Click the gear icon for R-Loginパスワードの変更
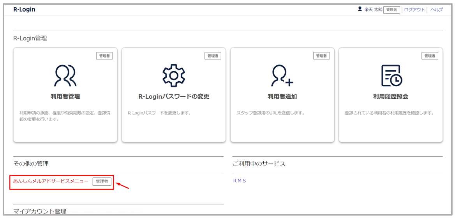 click(x=173, y=75)
